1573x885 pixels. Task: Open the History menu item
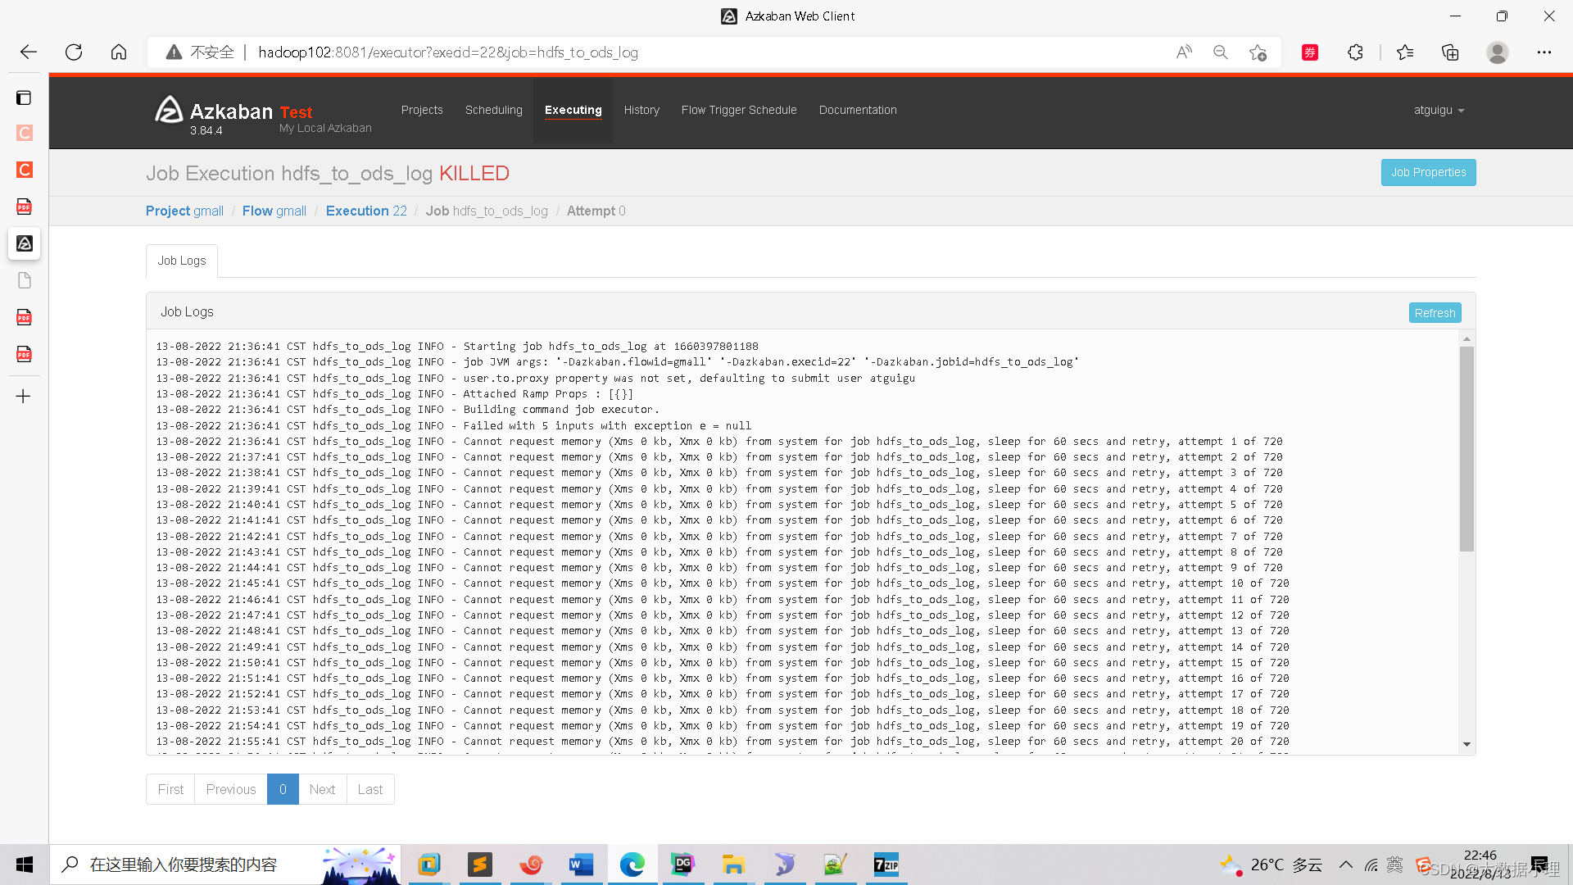641,110
